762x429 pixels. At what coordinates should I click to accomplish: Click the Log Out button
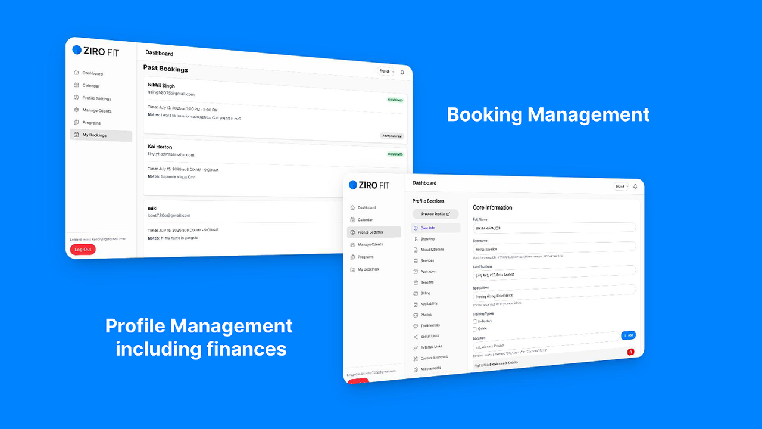(x=82, y=249)
